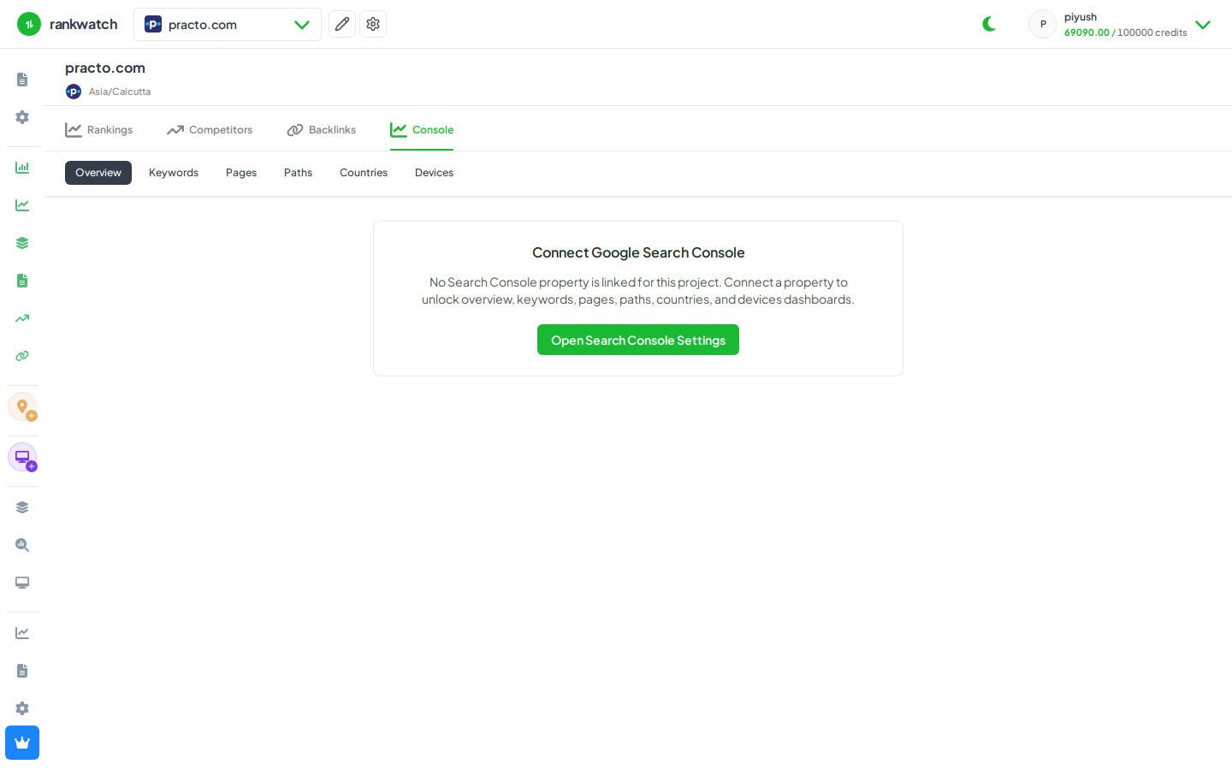Open the Keywords sub-tab
Viewport: 1232px width, 770px height.
coord(174,173)
